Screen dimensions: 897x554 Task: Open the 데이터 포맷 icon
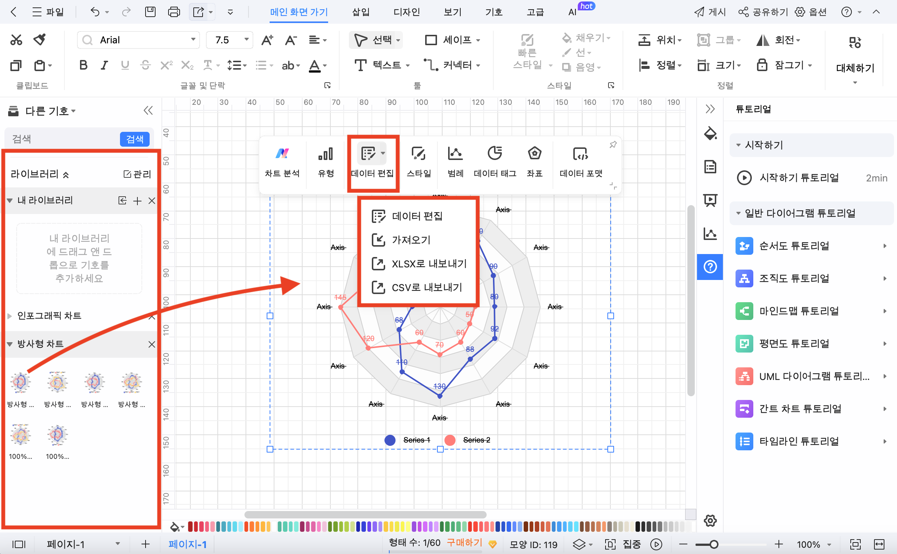click(581, 162)
